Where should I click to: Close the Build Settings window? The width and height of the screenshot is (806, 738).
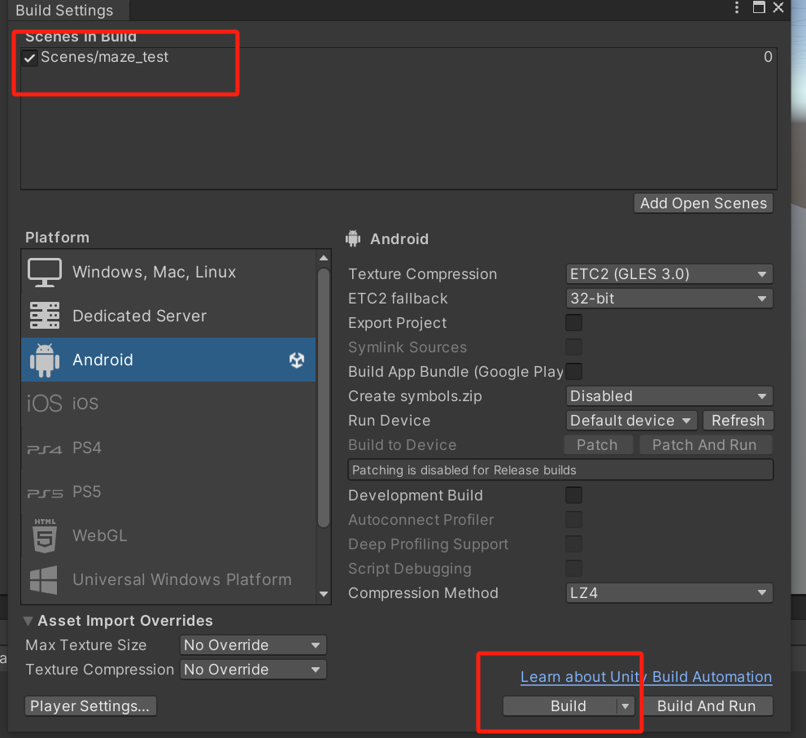point(778,7)
